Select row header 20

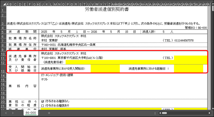pos(3,102)
